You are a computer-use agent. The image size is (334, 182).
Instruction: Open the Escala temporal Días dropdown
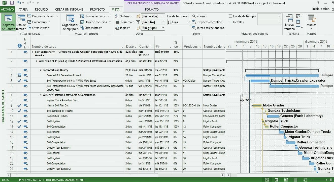pos(189,22)
